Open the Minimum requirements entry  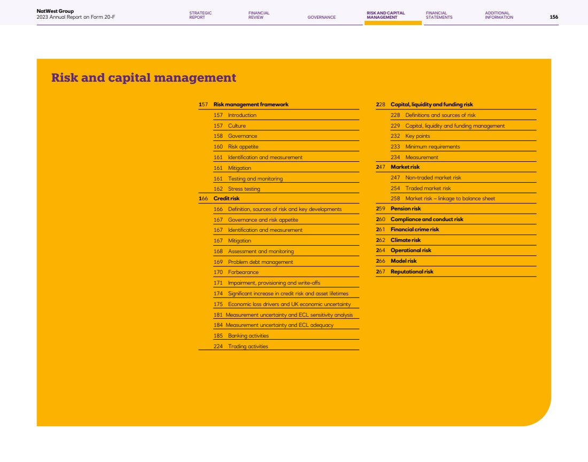click(x=432, y=147)
